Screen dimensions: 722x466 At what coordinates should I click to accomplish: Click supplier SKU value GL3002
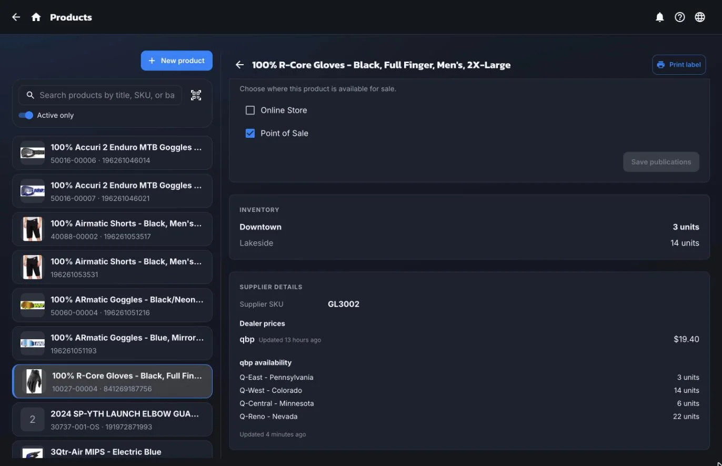coord(344,304)
